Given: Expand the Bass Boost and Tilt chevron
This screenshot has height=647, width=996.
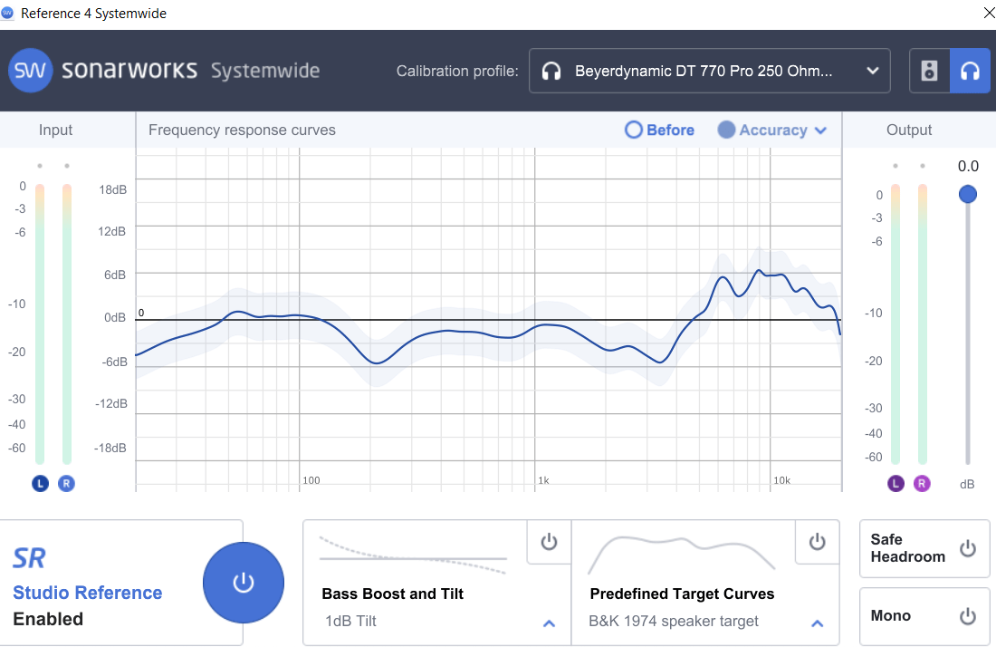Looking at the screenshot, I should [x=549, y=623].
